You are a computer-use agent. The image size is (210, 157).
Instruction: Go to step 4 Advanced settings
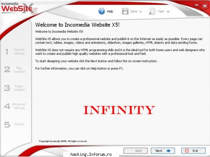[15, 106]
